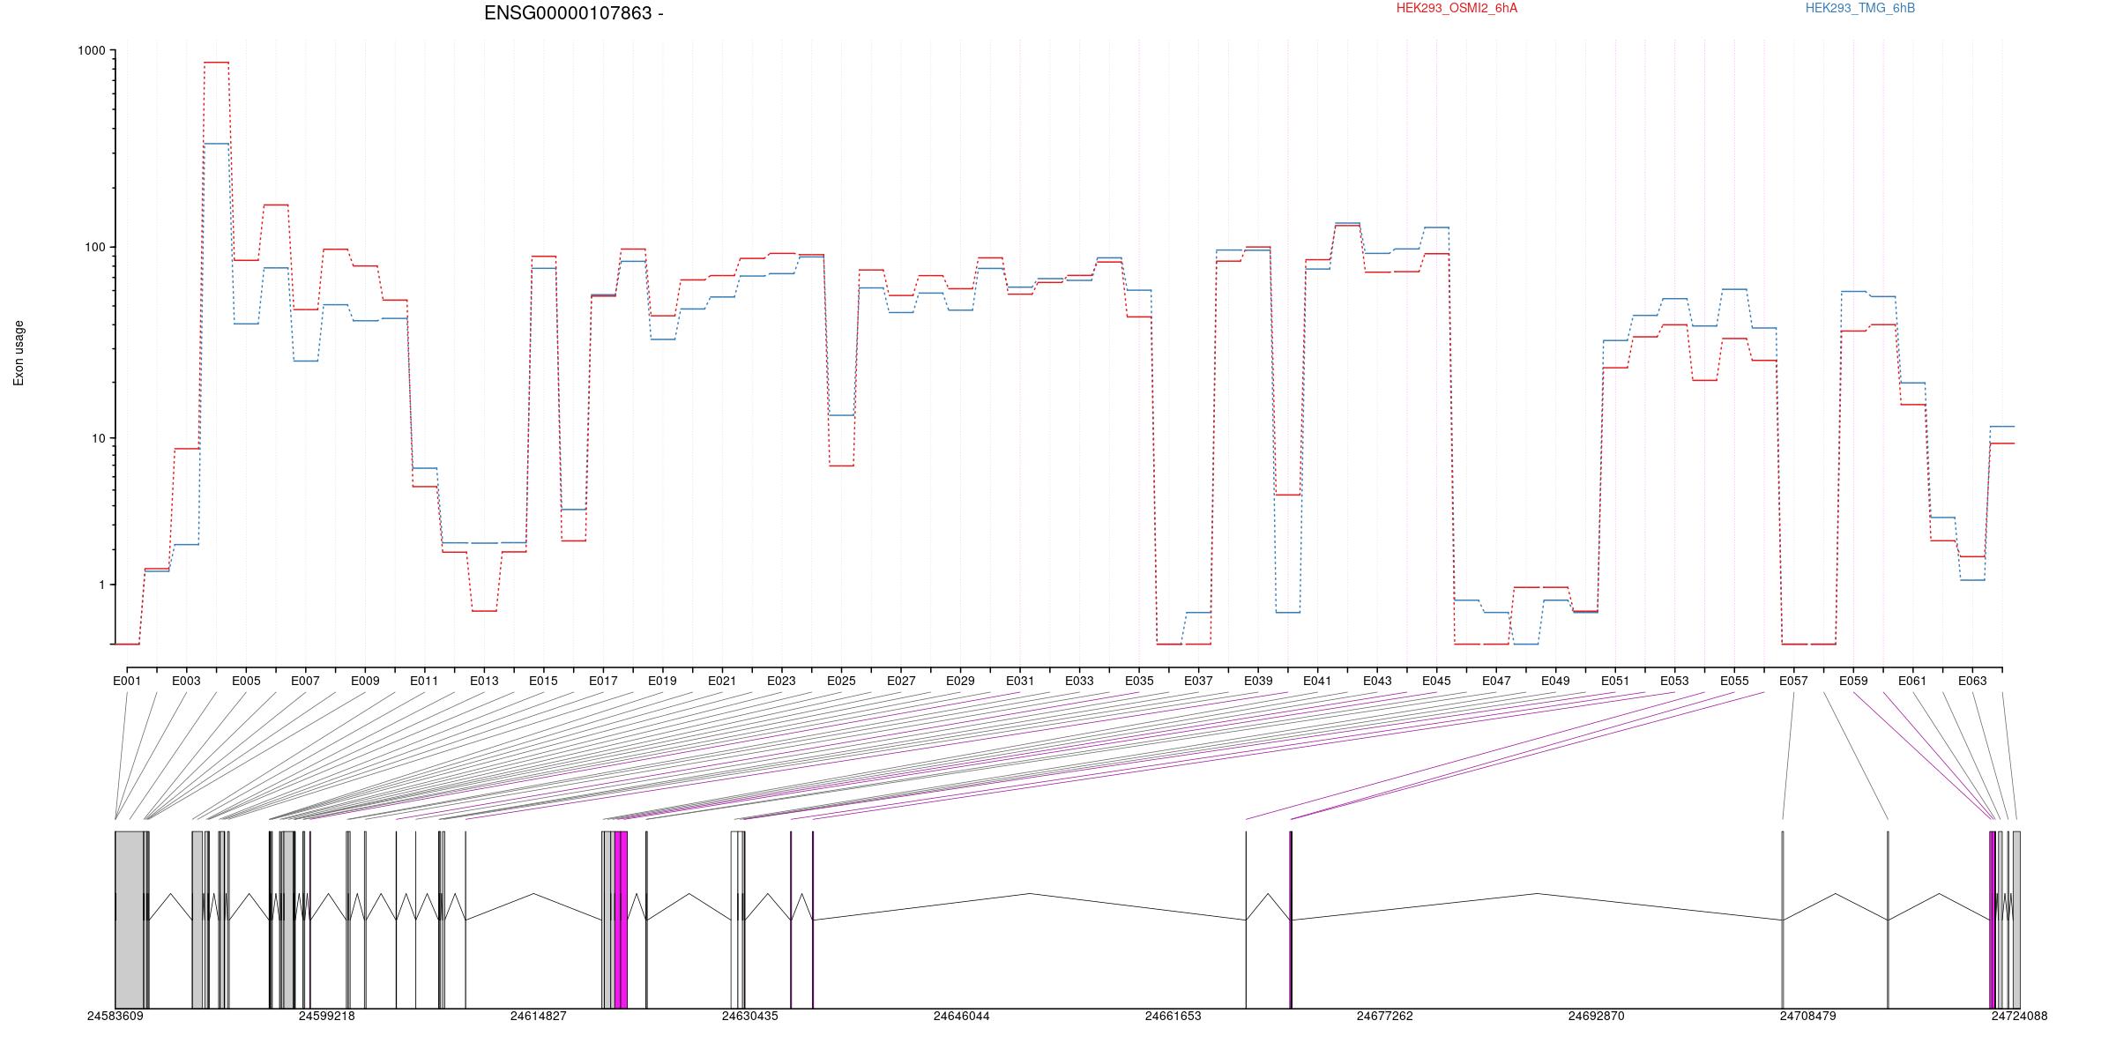Select exon label E057
Screen dimensions: 2116x1058
point(1793,681)
